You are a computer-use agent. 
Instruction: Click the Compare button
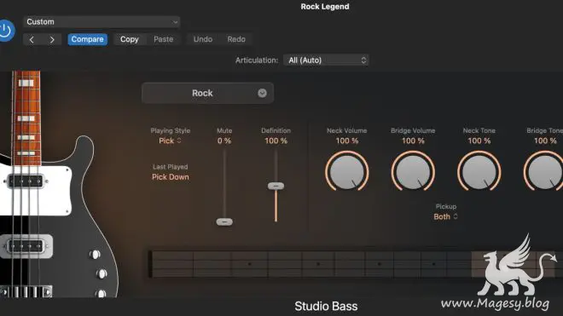[x=87, y=39]
